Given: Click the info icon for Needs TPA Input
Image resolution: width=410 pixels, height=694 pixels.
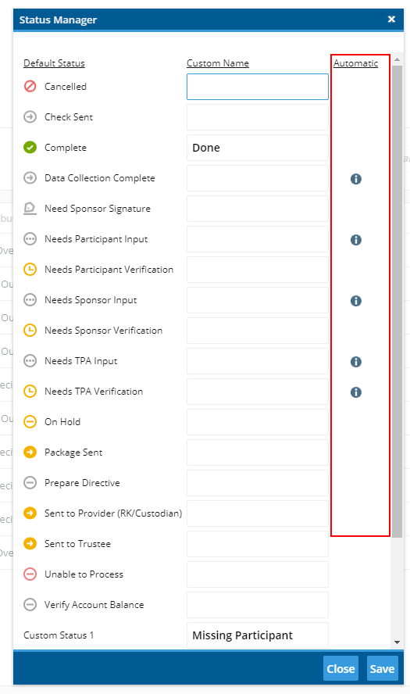Looking at the screenshot, I should (355, 362).
